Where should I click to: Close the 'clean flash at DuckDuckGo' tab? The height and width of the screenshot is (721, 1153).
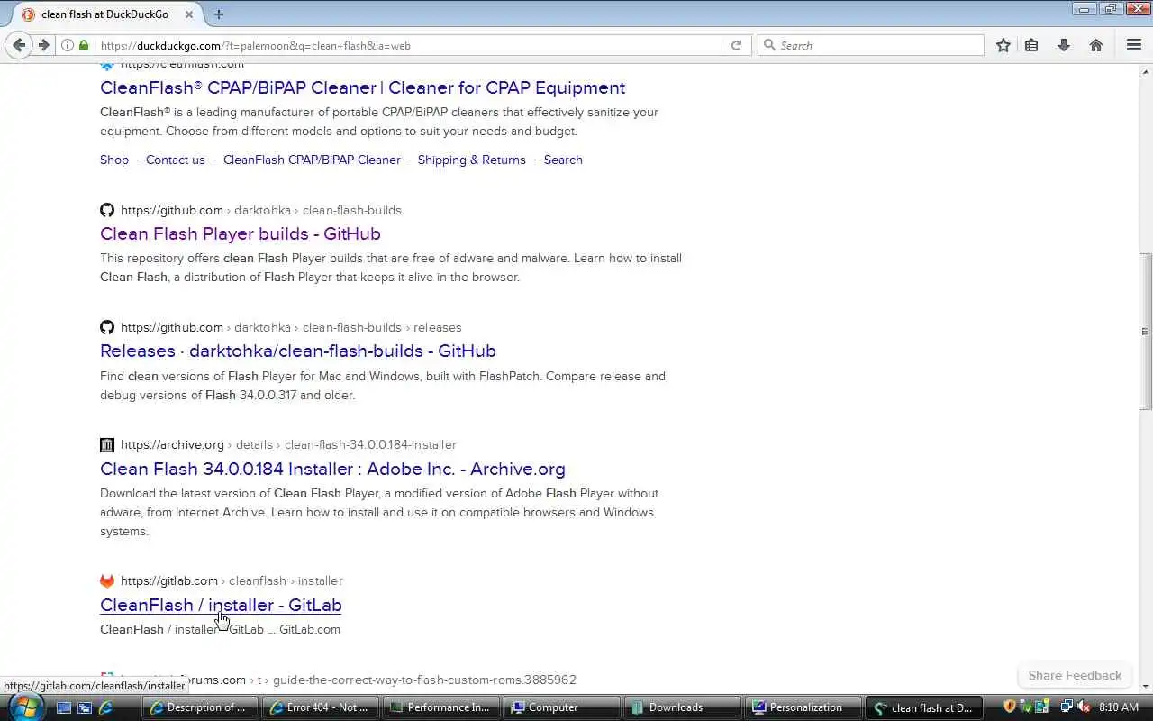coord(188,14)
